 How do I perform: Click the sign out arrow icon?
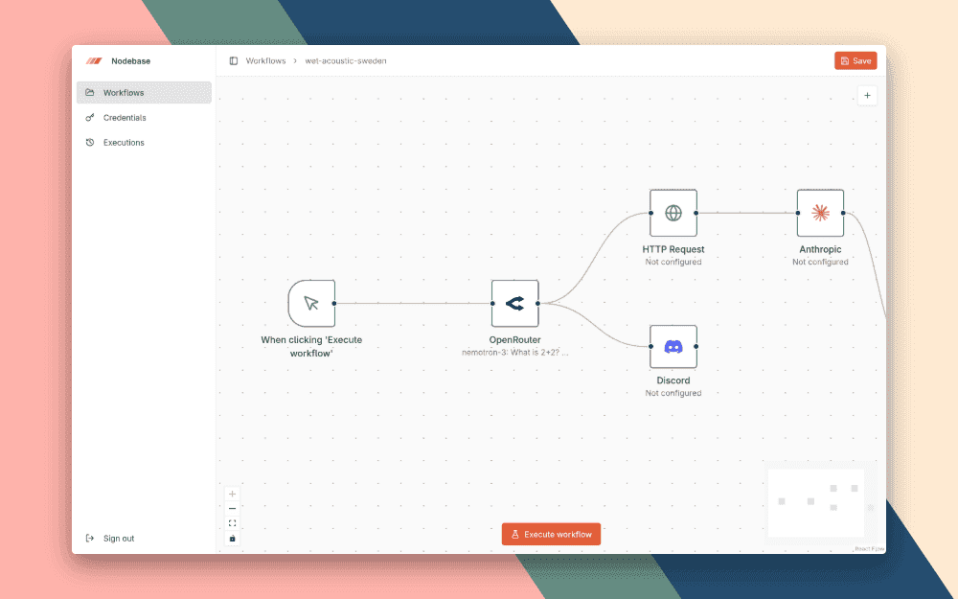point(90,539)
